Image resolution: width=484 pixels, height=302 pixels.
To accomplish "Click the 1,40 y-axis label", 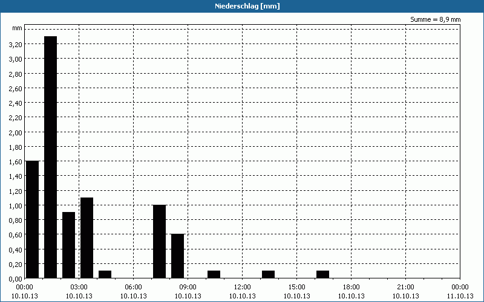I will coord(16,176).
